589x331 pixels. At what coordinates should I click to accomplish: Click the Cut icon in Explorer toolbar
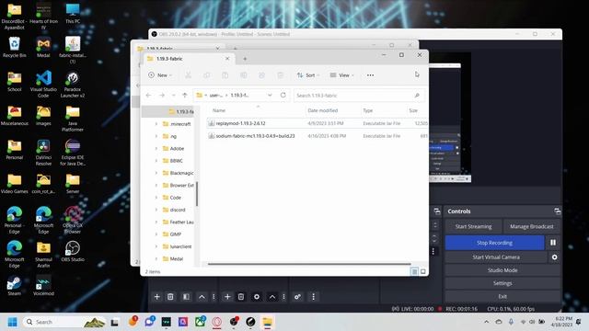188,75
